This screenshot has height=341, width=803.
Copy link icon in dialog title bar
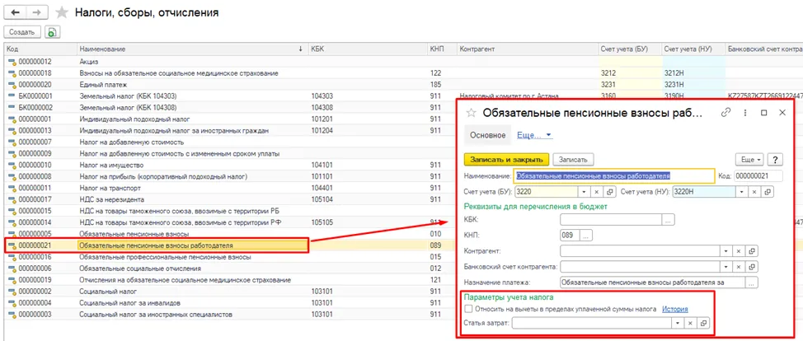[x=726, y=113]
